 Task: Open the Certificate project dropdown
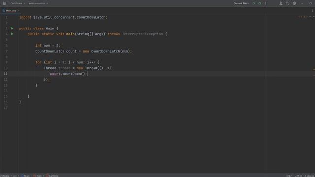[x=18, y=3]
